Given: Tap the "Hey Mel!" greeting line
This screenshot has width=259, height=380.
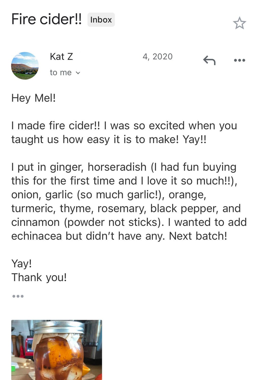Looking at the screenshot, I should click(x=34, y=98).
